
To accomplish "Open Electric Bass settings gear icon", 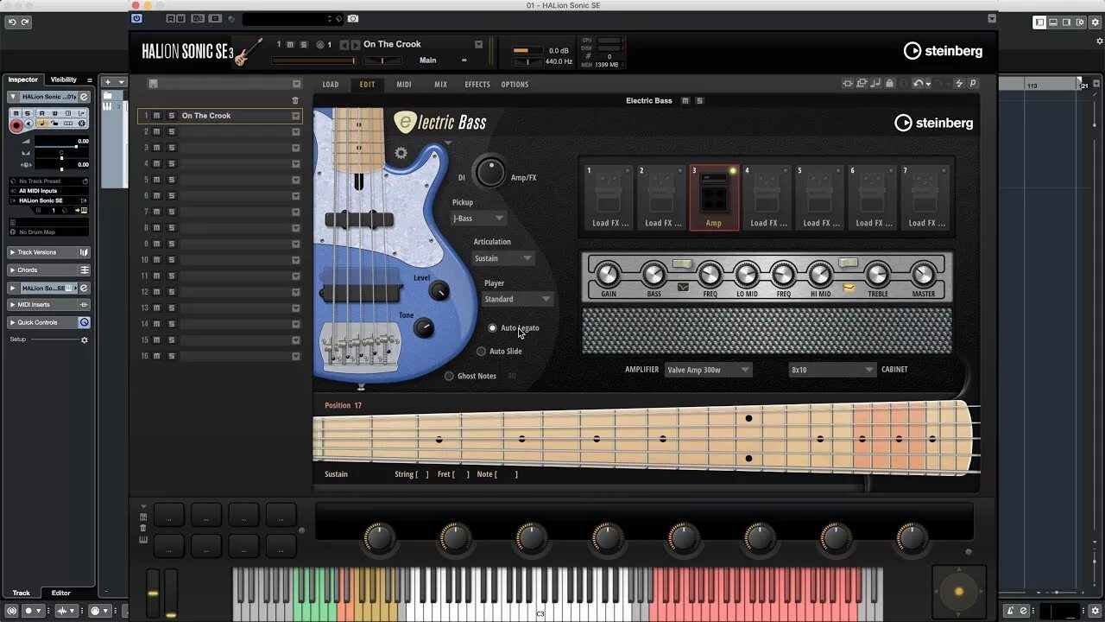I will 400,152.
